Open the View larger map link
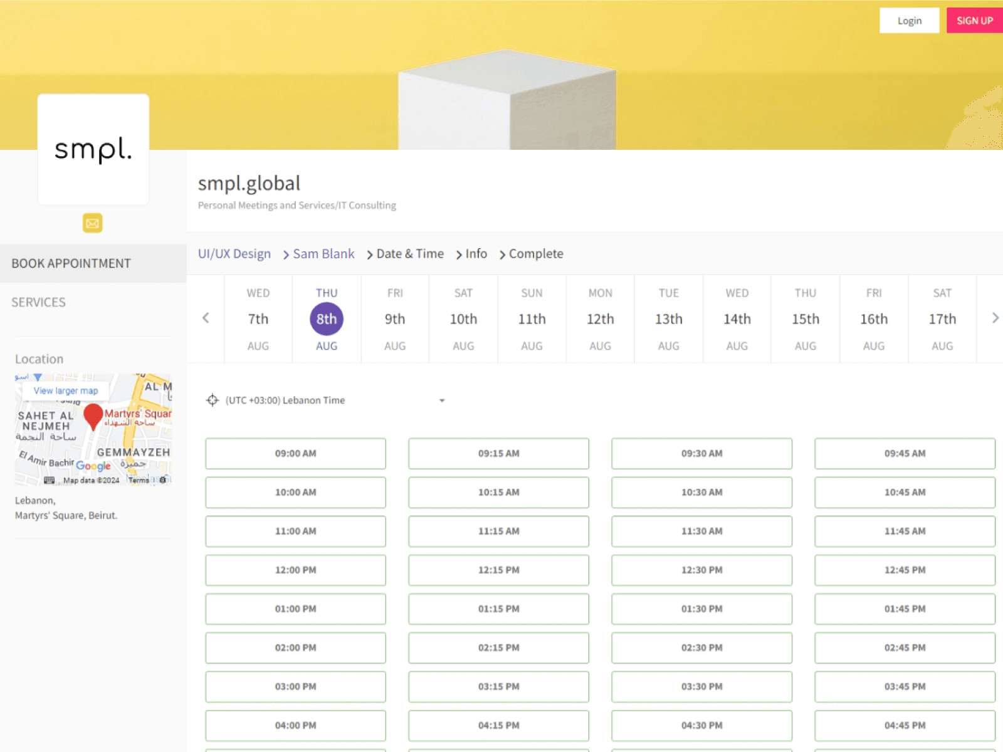Image resolution: width=1003 pixels, height=752 pixels. coord(65,390)
